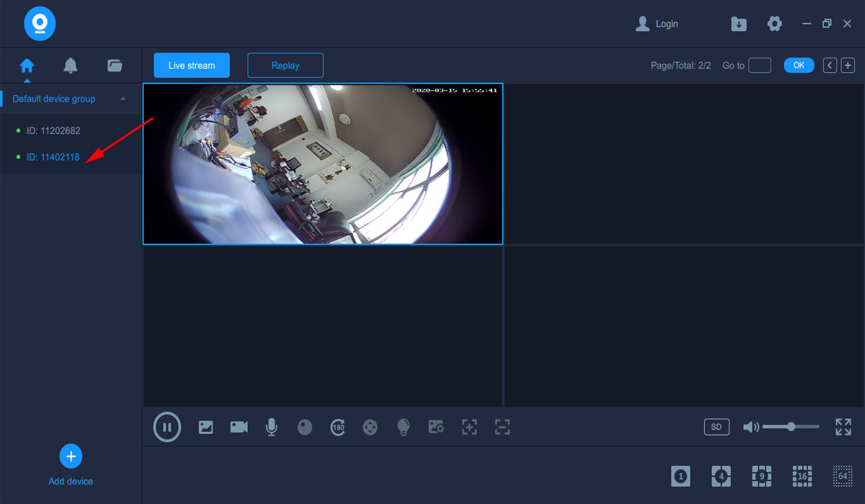Viewport: 865px width, 504px height.
Task: Click the 180 degree rotate icon
Action: pos(337,427)
